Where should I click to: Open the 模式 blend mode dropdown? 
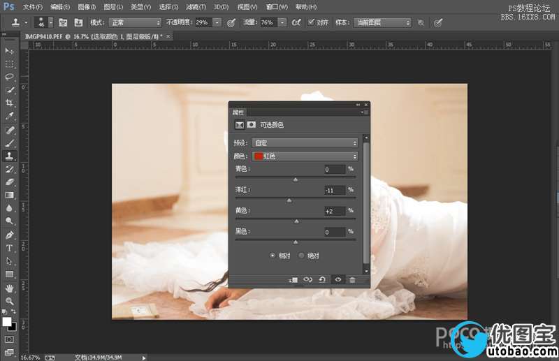(135, 22)
